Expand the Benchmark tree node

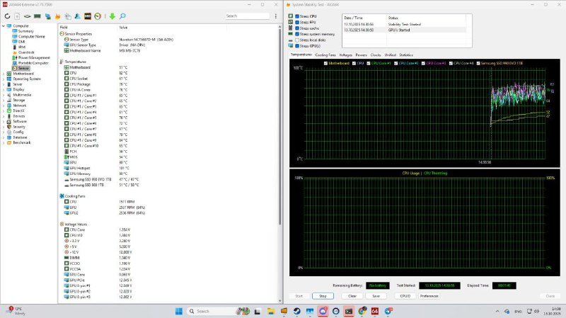4,143
